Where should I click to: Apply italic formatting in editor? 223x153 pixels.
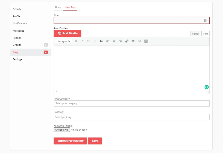click(x=82, y=41)
